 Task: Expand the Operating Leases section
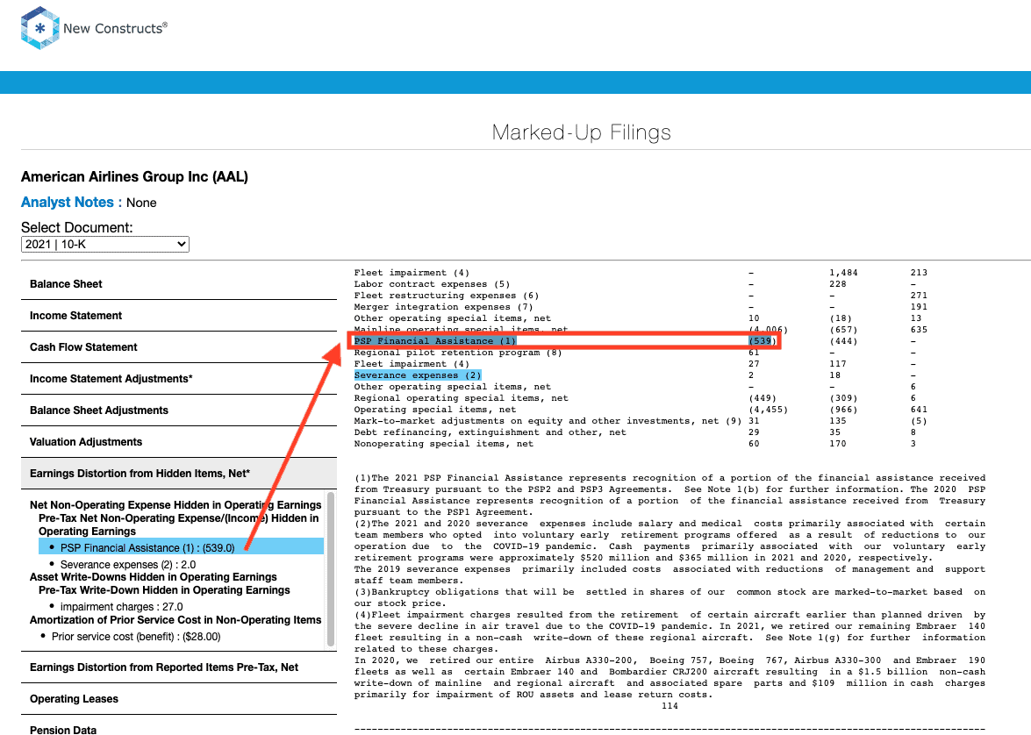pos(179,699)
